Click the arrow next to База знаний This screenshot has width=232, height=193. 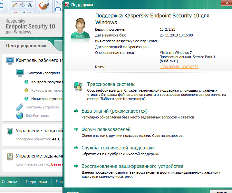pyautogui.click(x=76, y=111)
